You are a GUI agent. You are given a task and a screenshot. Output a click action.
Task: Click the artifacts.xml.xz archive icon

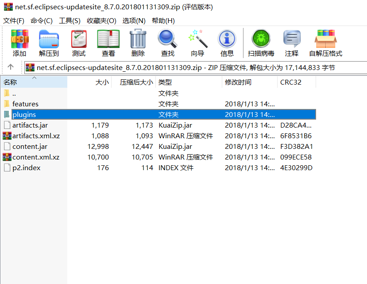(x=7, y=136)
